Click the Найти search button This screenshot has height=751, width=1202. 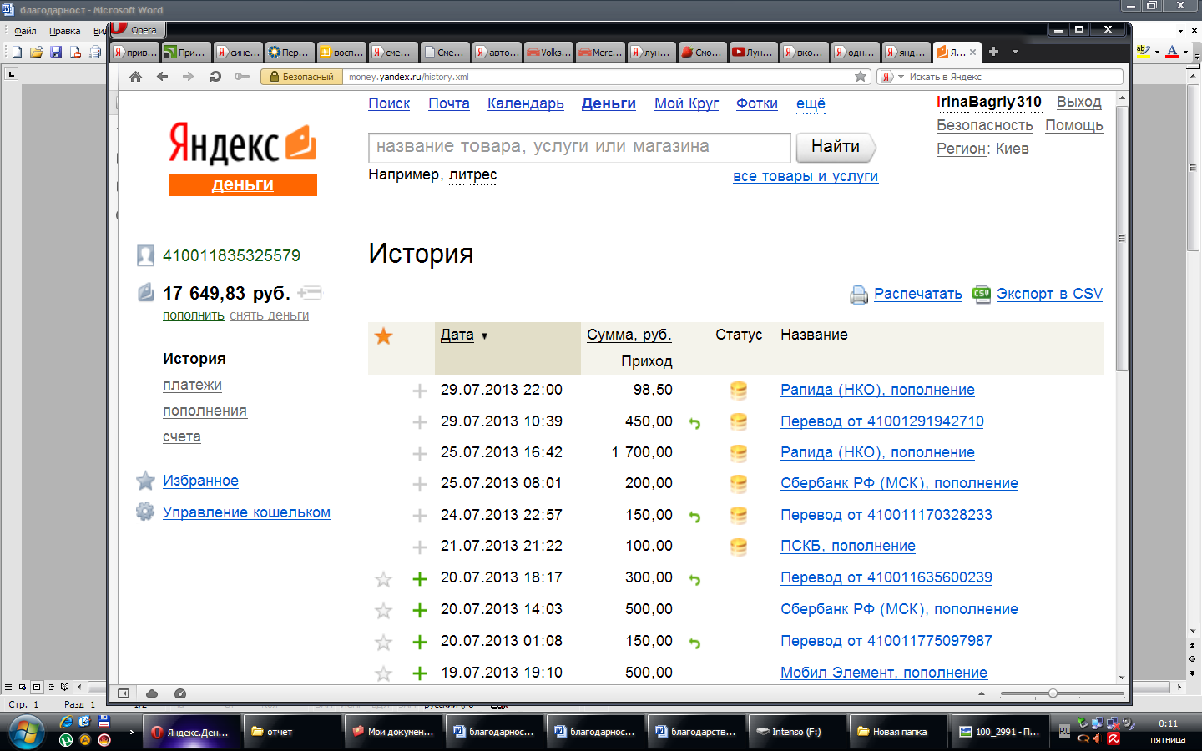pyautogui.click(x=835, y=147)
